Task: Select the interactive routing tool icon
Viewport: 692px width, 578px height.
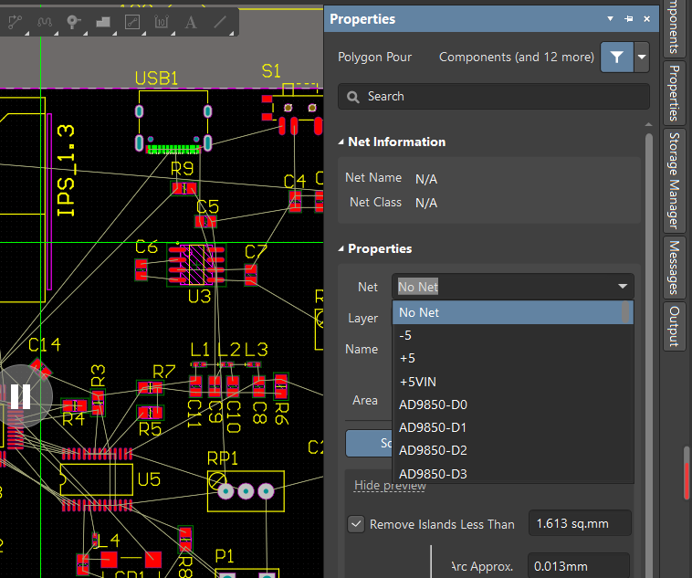Action: pos(15,22)
